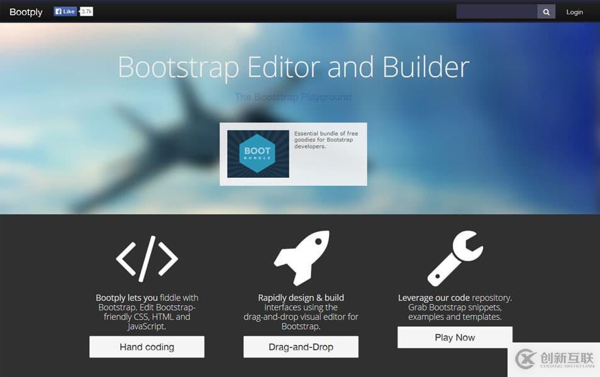600x377 pixels.
Task: Click the Rapidly design & build paragraph
Action: (x=301, y=312)
